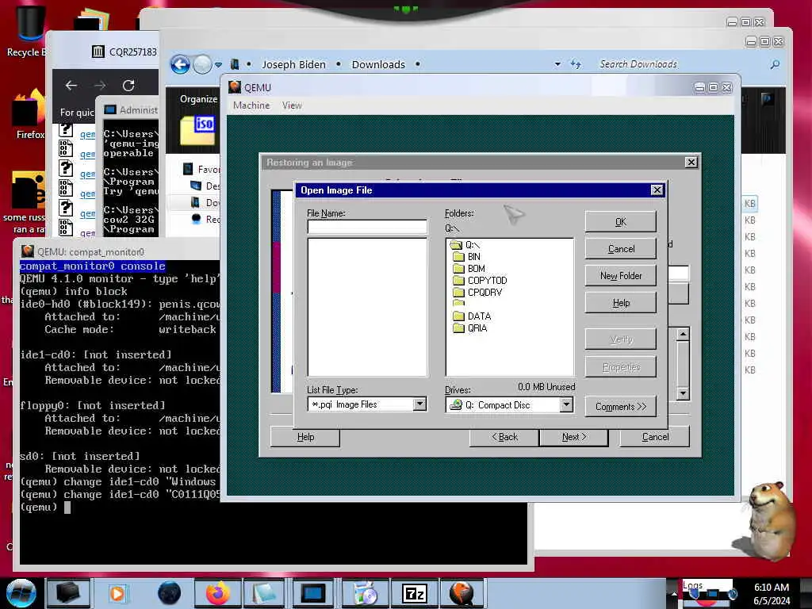Click Help button in Restoring an Image
The width and height of the screenshot is (812, 609).
coord(305,437)
